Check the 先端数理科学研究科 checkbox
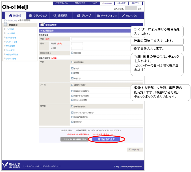The width and height of the screenshot is (191, 172). pos(72,91)
